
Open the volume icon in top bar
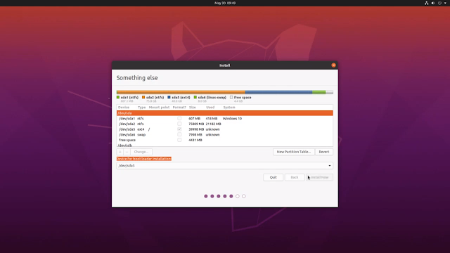[433, 3]
